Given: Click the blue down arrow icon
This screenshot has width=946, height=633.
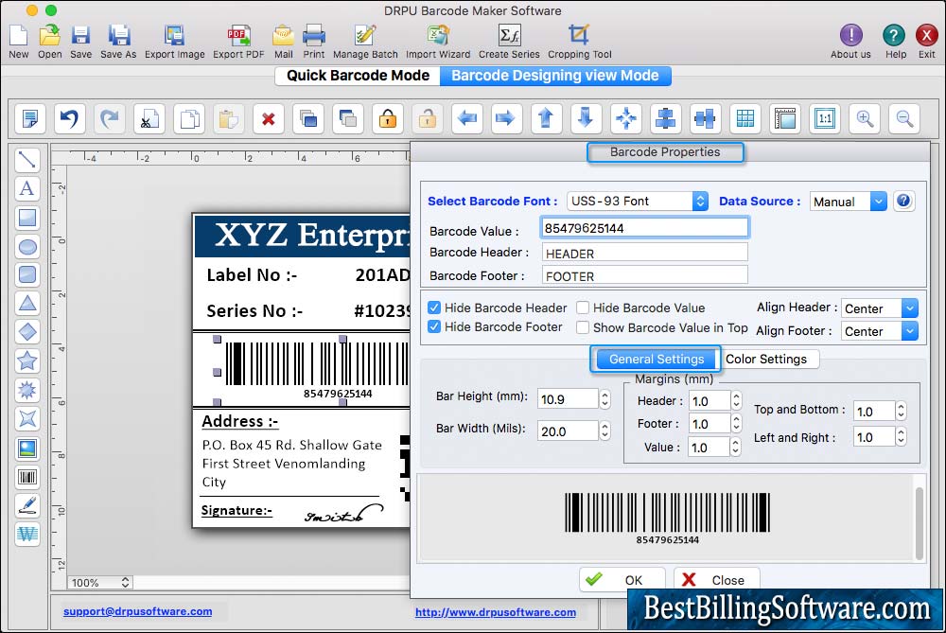Looking at the screenshot, I should click(x=586, y=118).
